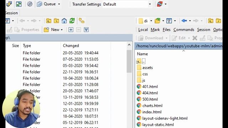Open the Preferences gear icon
The width and height of the screenshot is (228, 128).
tap(30, 4)
